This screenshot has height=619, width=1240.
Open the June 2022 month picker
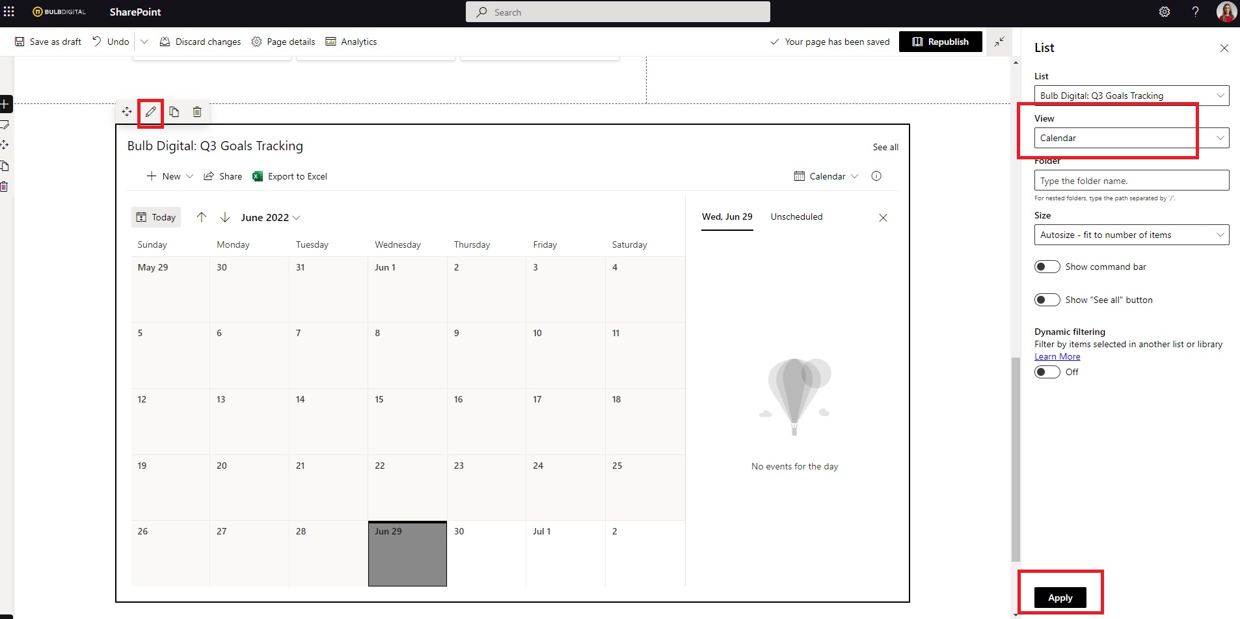[271, 217]
